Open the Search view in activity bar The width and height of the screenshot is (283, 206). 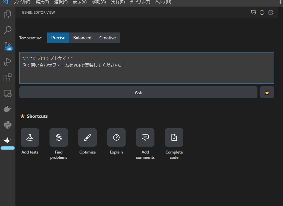[x=8, y=31]
